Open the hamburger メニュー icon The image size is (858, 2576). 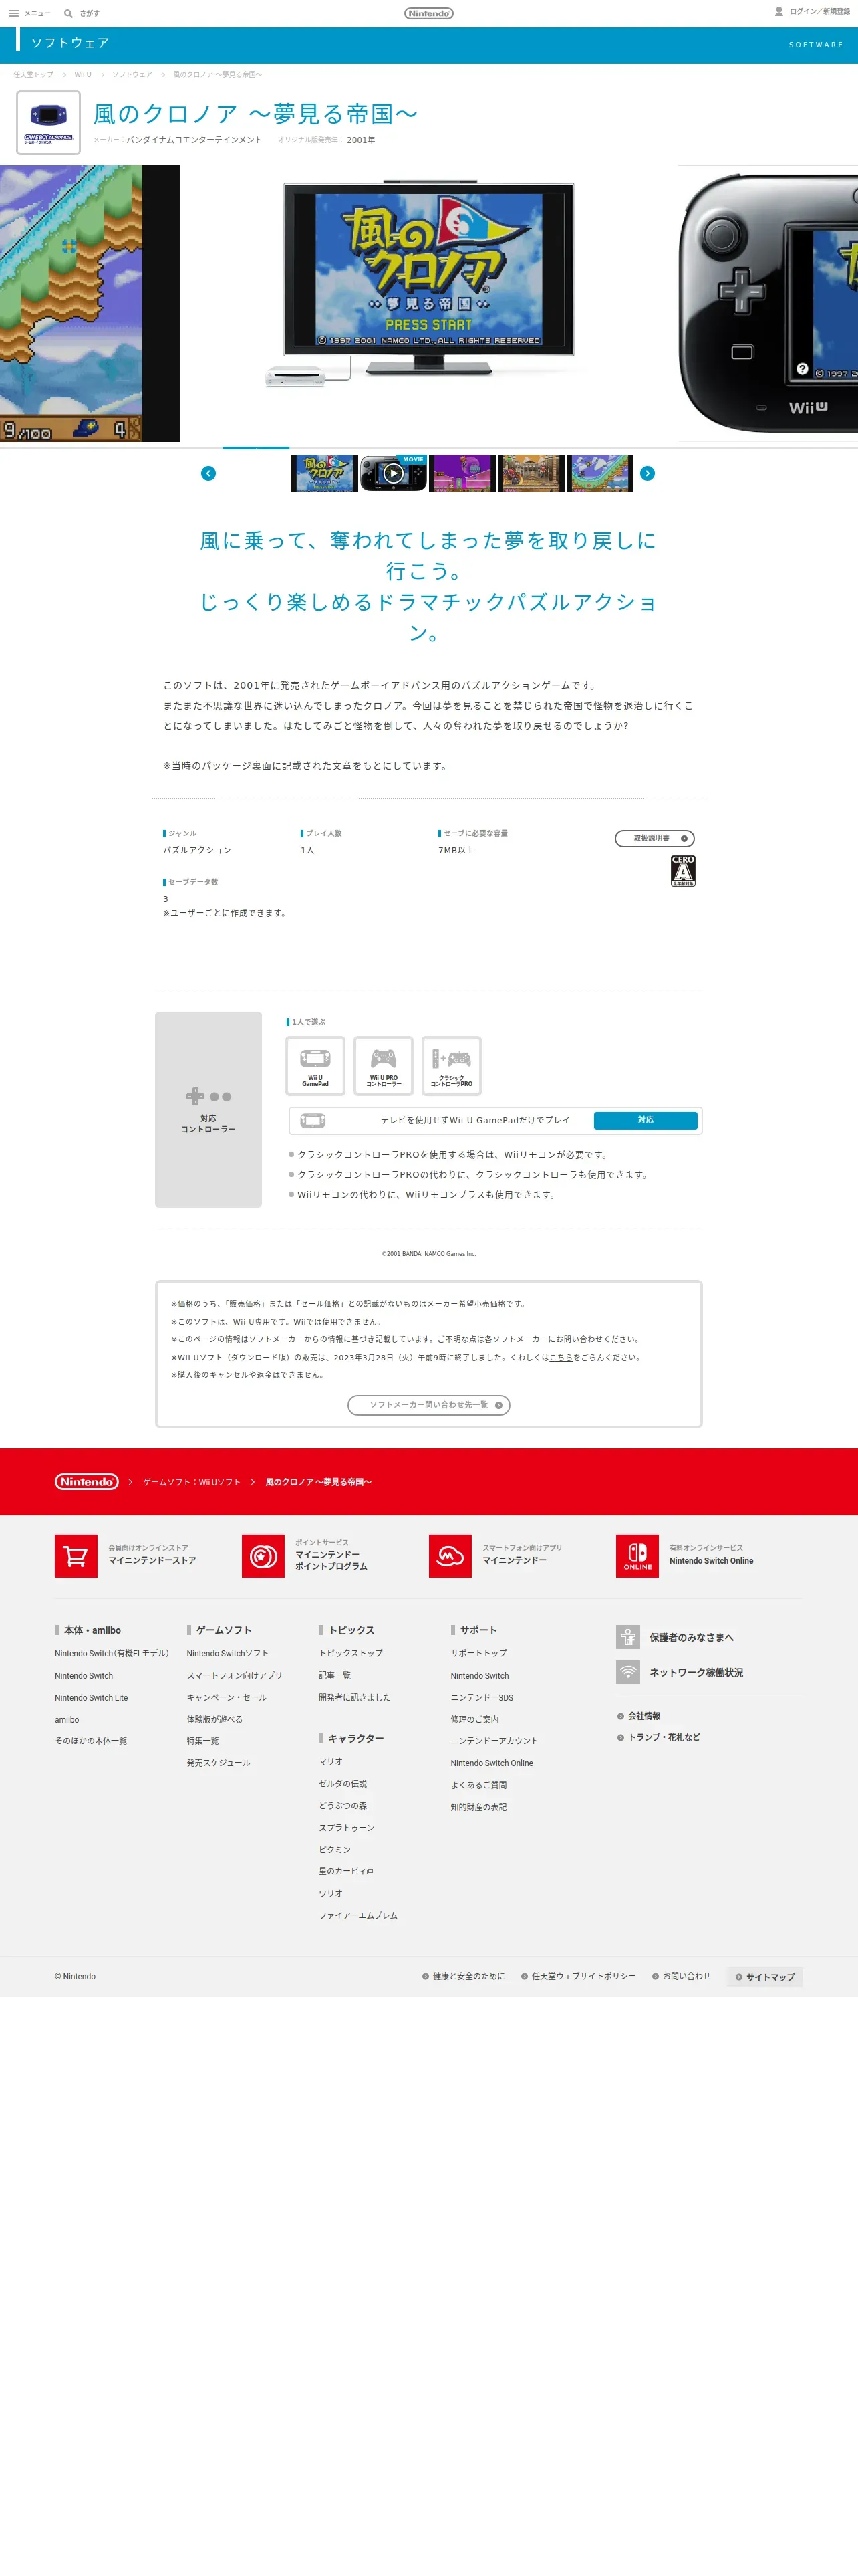pyautogui.click(x=14, y=13)
